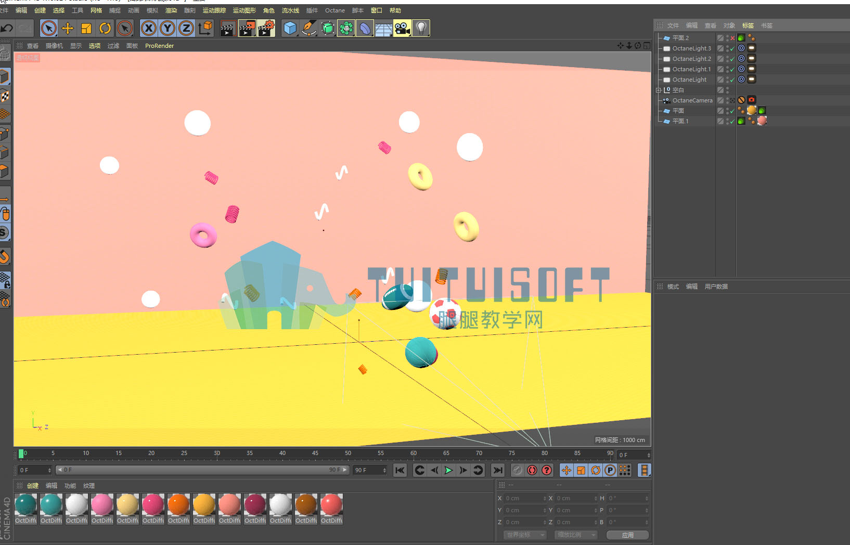Select the Rotate tool

(x=105, y=28)
